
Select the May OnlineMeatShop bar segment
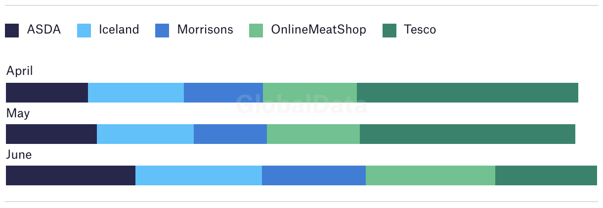coord(313,134)
